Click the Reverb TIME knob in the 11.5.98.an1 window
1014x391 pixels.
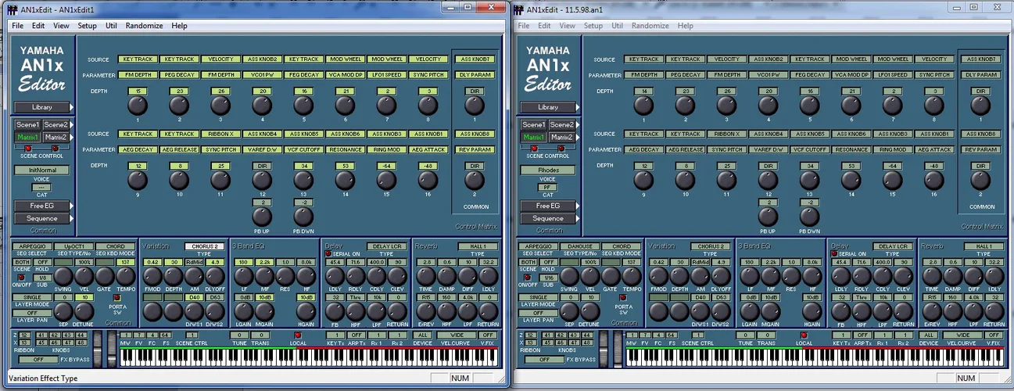tap(933, 276)
